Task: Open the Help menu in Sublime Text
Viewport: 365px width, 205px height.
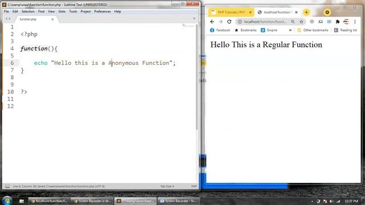Action: tap(117, 11)
